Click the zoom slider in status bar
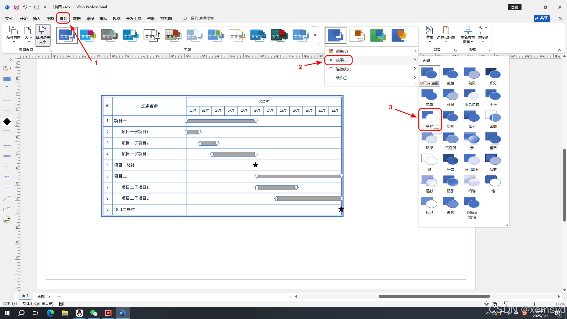The height and width of the screenshot is (319, 567). point(534,304)
